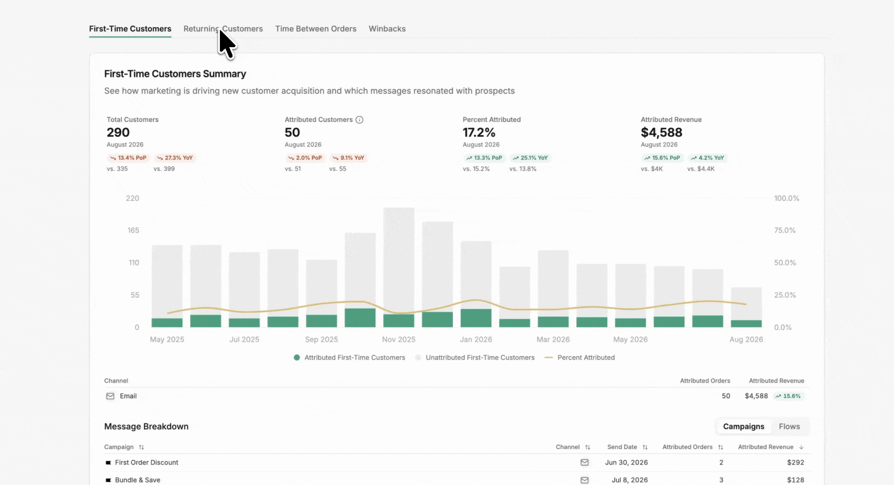Sort Attributed Revenue descending arrow
Screen dimensions: 894x485
[x=801, y=447]
